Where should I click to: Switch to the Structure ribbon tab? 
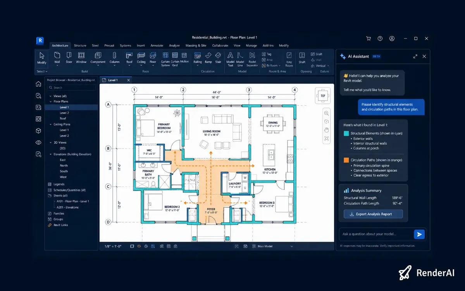[80, 45]
